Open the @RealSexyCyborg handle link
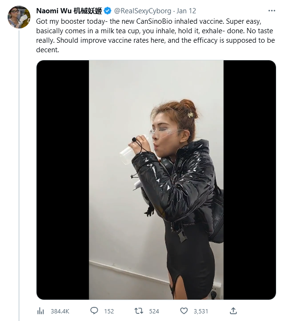 pos(142,11)
